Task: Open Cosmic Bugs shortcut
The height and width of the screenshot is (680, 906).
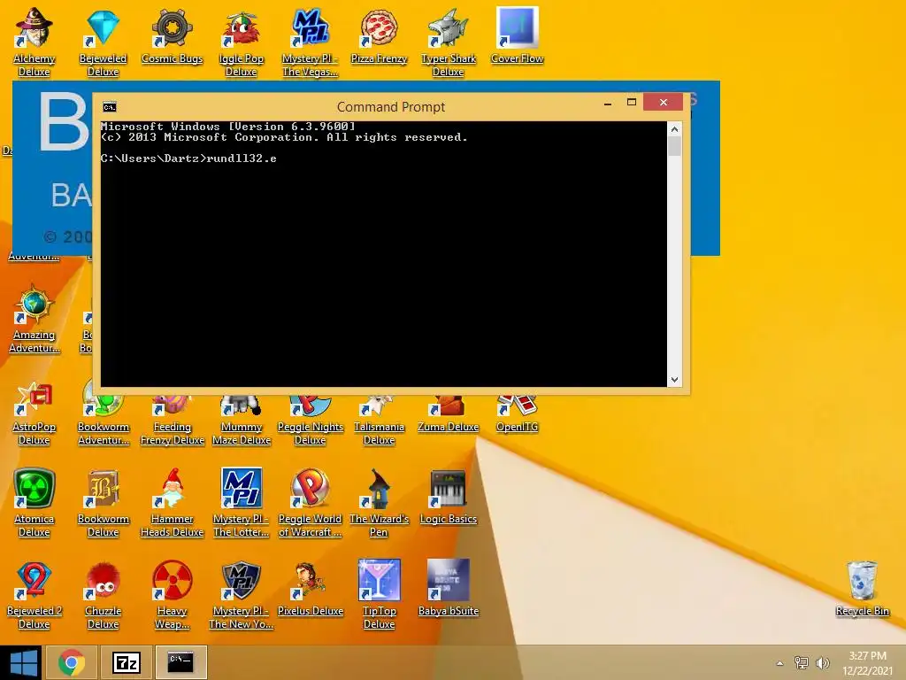Action: (x=172, y=35)
